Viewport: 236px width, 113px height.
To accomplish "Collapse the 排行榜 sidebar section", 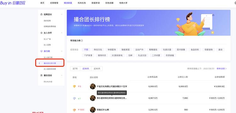I will (62, 51).
